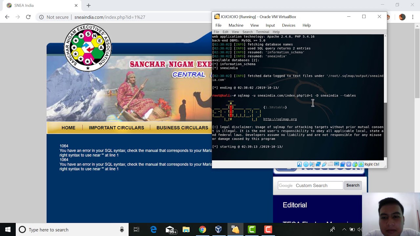The image size is (420, 236).
Task: Open File Explorer from taskbar
Action: (186, 229)
